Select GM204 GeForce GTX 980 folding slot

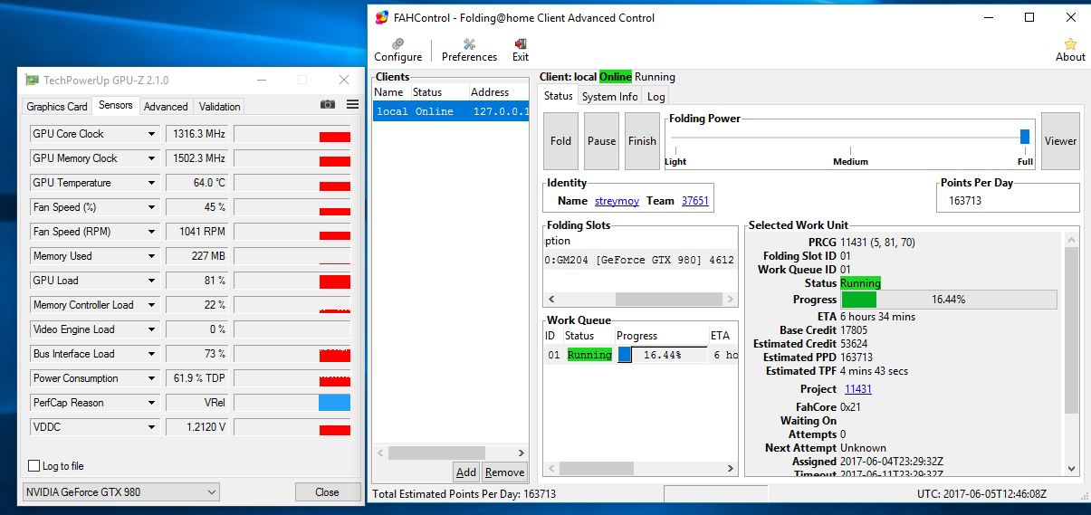pyautogui.click(x=640, y=260)
